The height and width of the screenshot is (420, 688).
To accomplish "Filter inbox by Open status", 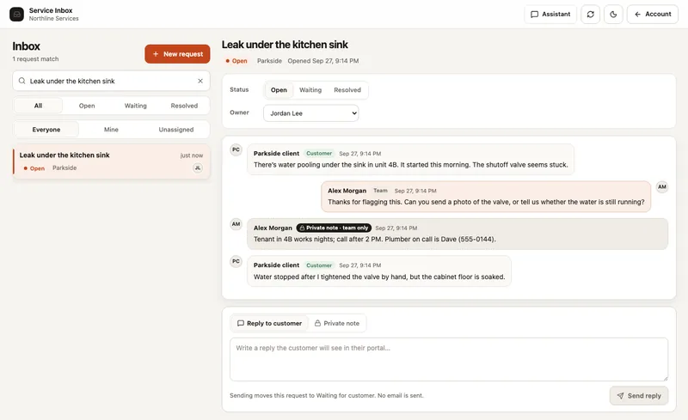I will click(87, 106).
